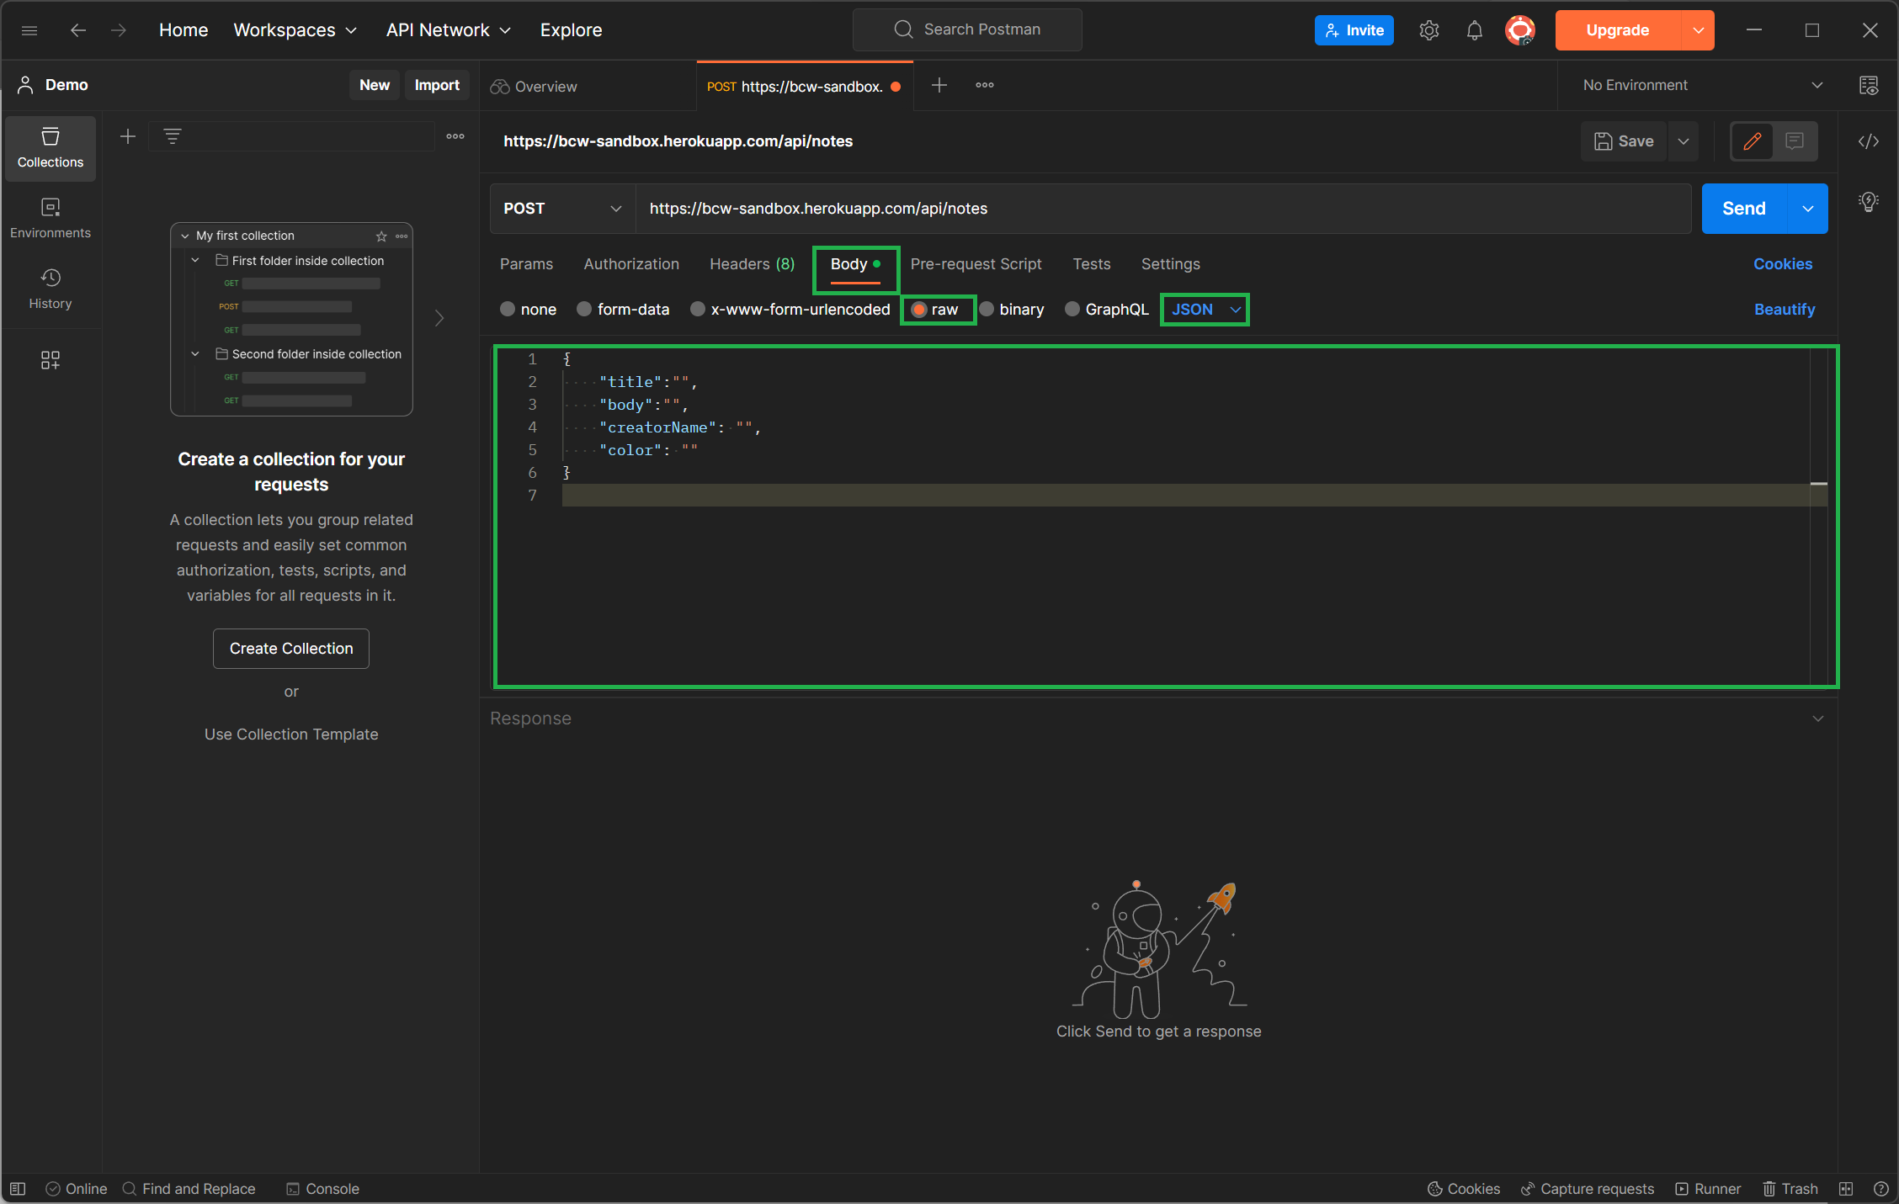Screen dimensions: 1899x1204
Task: Open the Send button dropdown arrow
Action: 1808,209
